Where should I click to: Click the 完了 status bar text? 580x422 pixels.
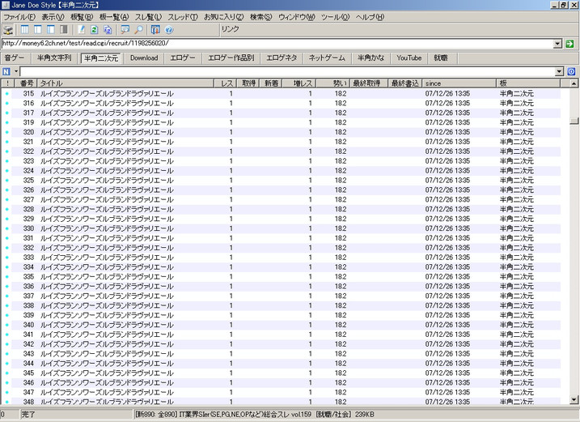coord(28,414)
